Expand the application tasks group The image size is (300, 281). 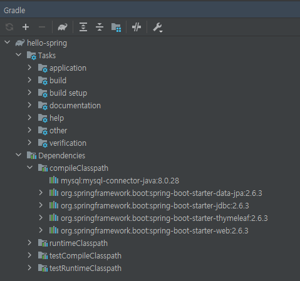click(29, 68)
